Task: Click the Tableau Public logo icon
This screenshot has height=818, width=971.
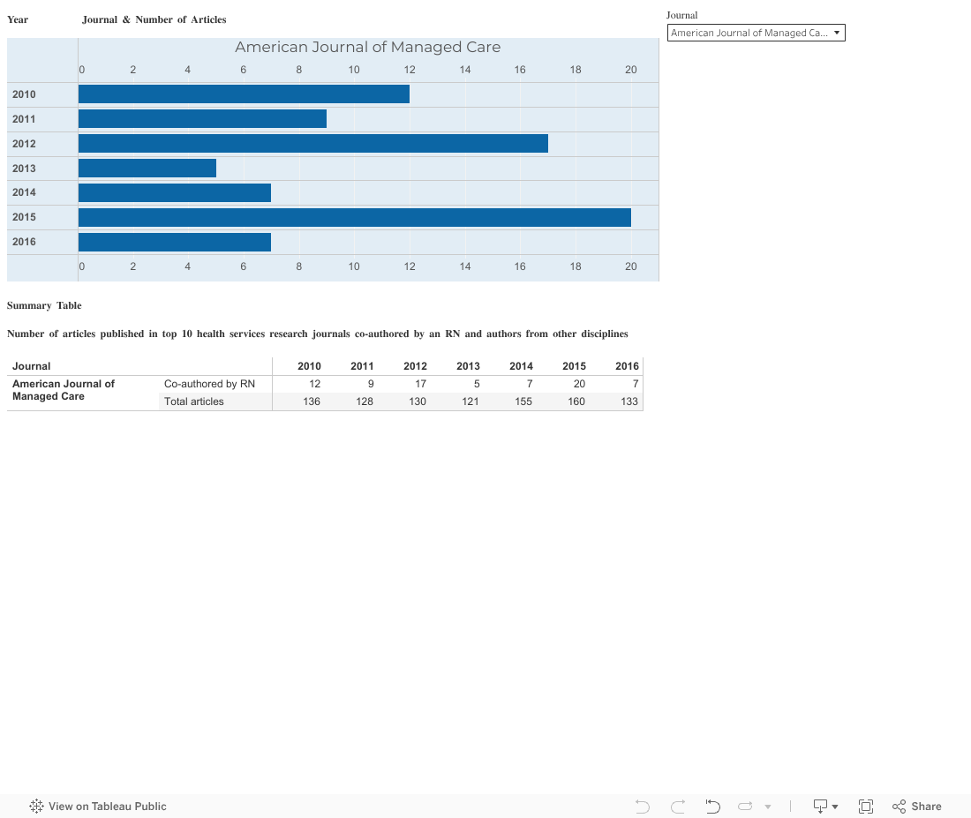Action: 36,806
